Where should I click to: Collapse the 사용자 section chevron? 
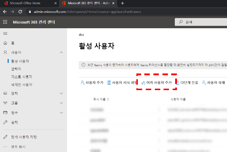click(61, 52)
